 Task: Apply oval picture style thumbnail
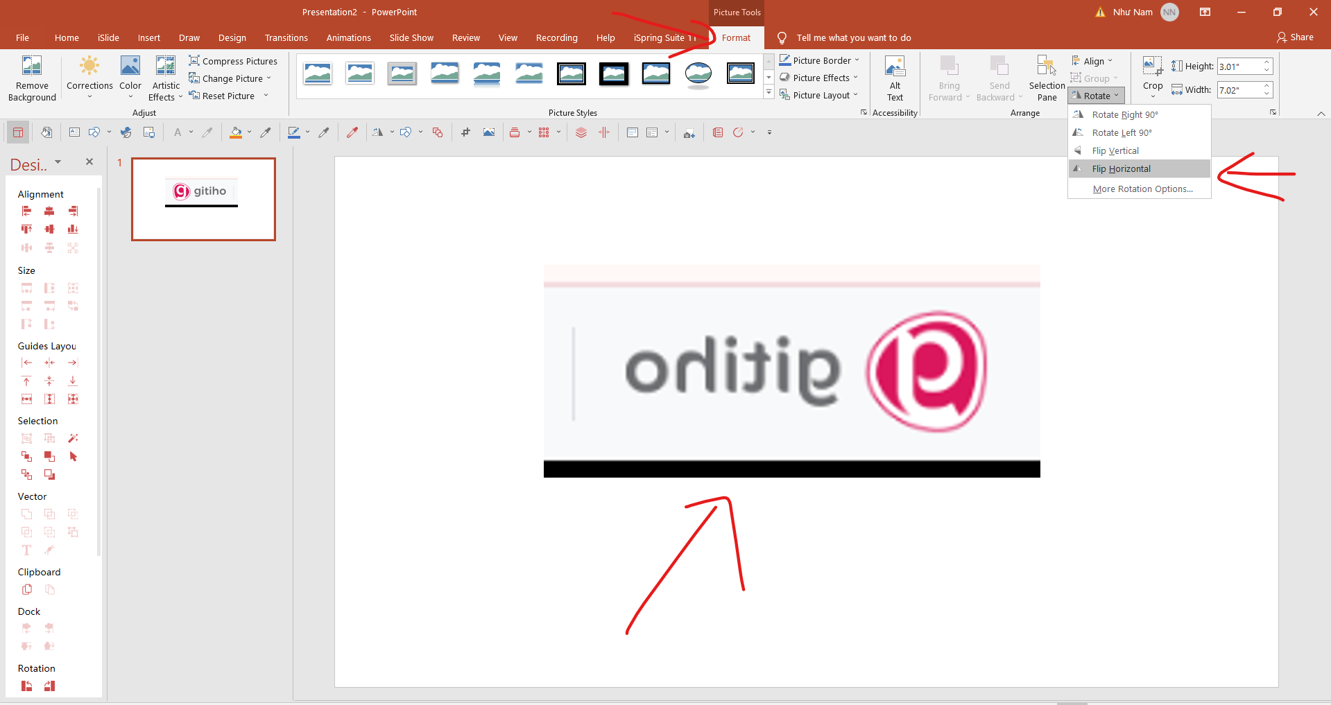click(x=698, y=73)
